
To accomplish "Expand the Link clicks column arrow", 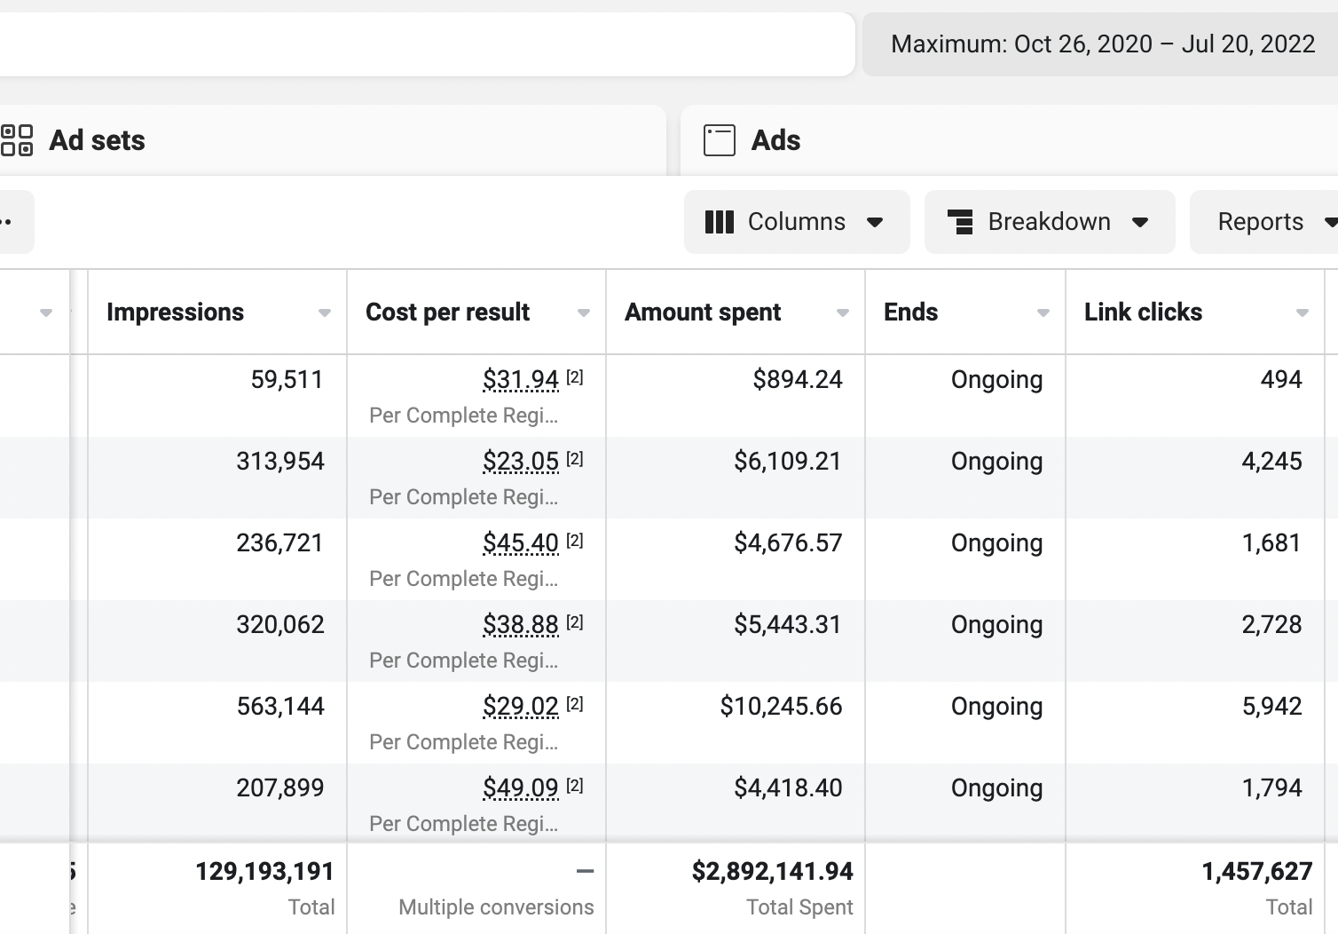I will [1303, 313].
